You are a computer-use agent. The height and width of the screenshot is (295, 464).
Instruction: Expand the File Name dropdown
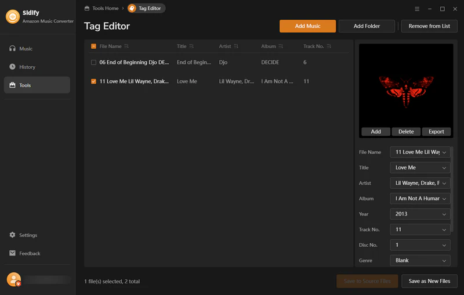[x=444, y=152]
